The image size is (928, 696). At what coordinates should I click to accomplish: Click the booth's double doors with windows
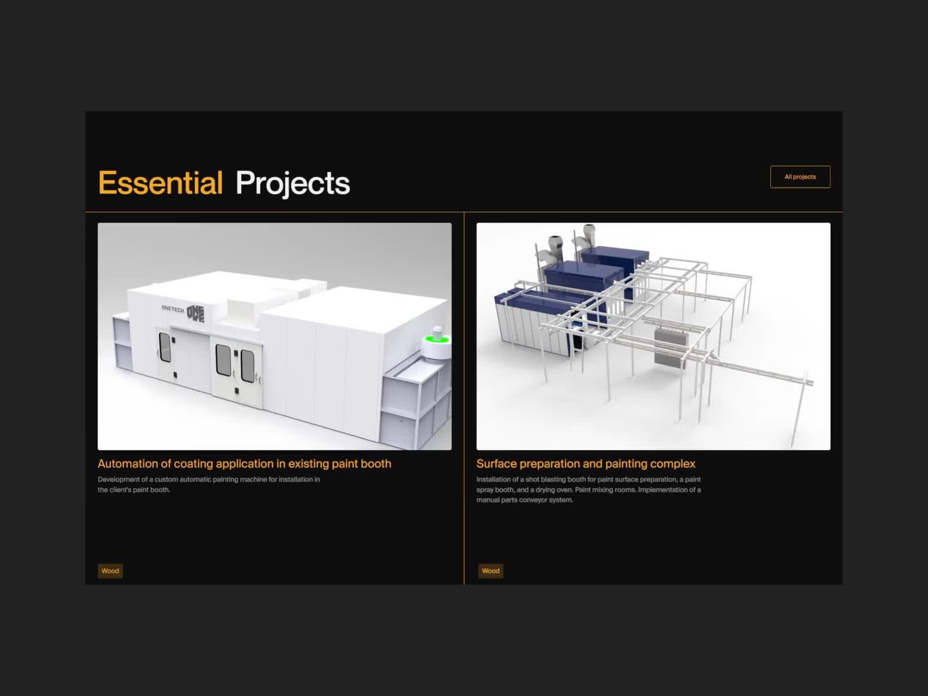pos(235,365)
